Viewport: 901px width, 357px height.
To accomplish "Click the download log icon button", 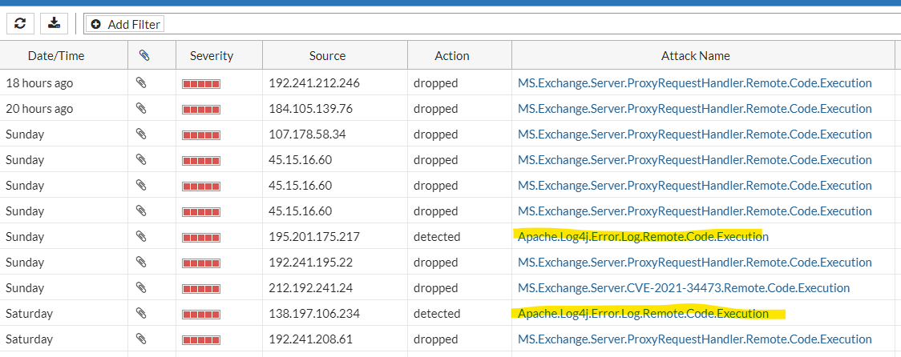I will coord(54,23).
